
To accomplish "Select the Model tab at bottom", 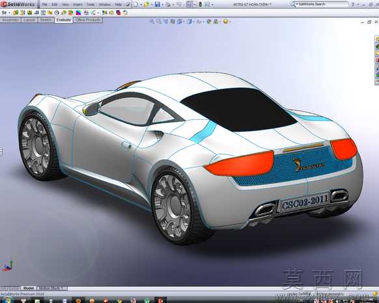I will point(29,288).
